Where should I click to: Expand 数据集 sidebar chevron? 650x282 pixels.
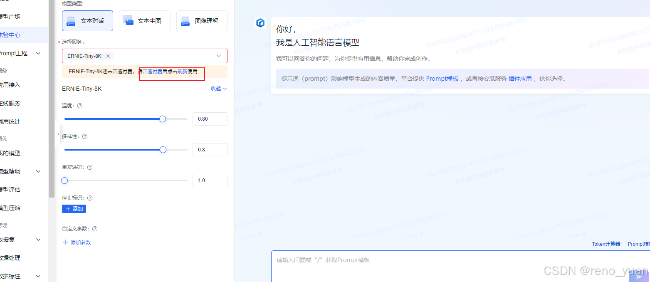(x=38, y=240)
